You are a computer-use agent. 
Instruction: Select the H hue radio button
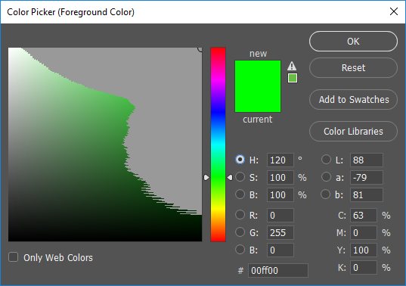point(240,160)
